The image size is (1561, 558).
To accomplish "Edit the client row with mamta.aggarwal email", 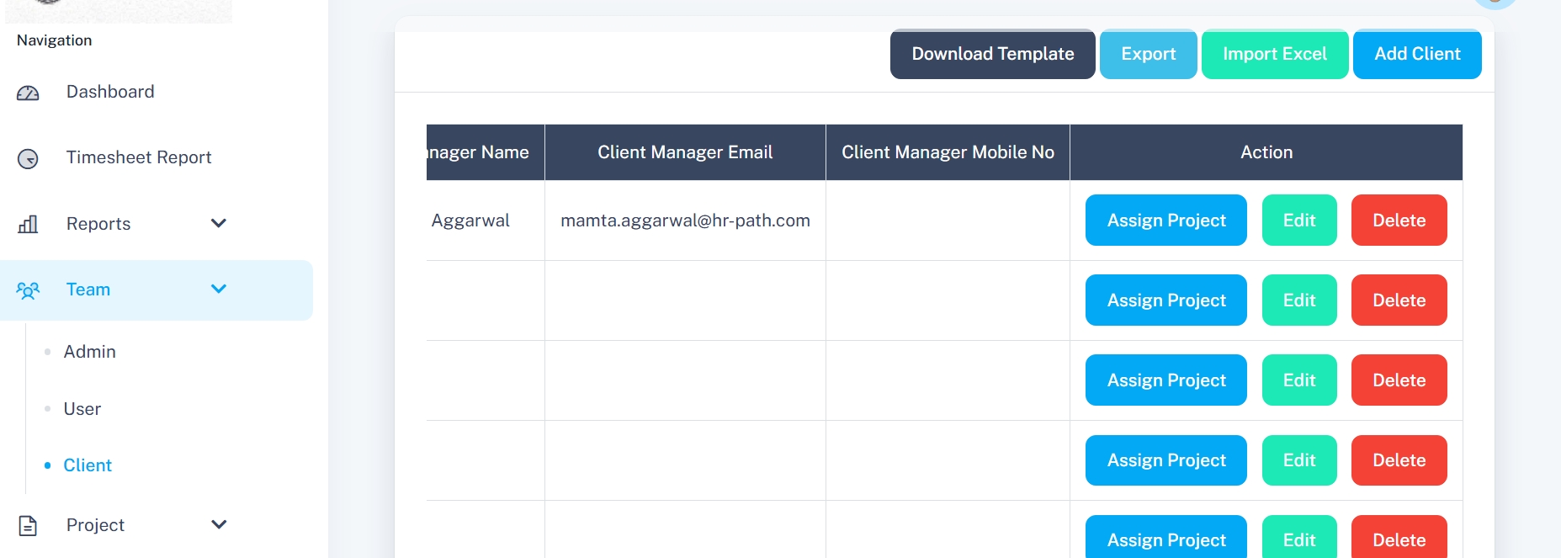I will tap(1298, 221).
